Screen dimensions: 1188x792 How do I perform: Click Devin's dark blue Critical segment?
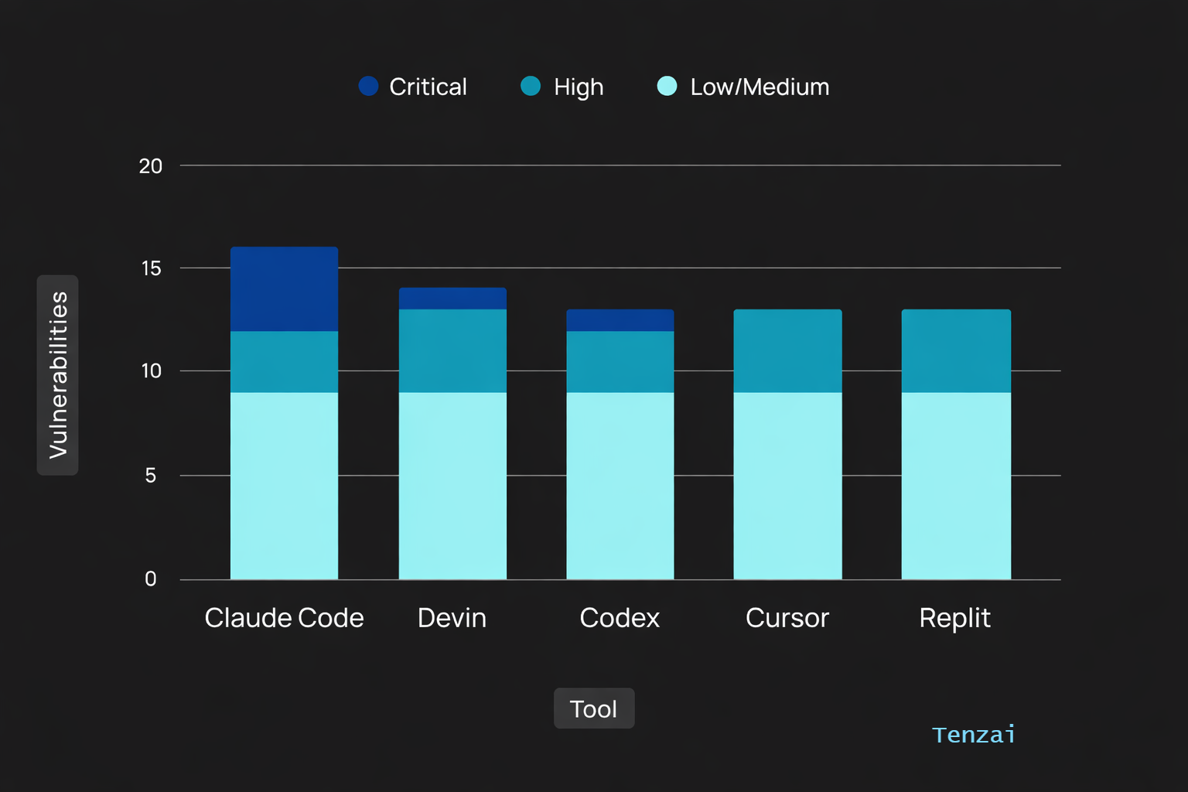(x=452, y=299)
